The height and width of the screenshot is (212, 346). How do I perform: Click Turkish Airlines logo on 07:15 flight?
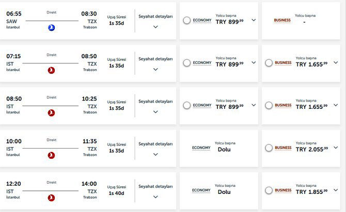(51, 70)
